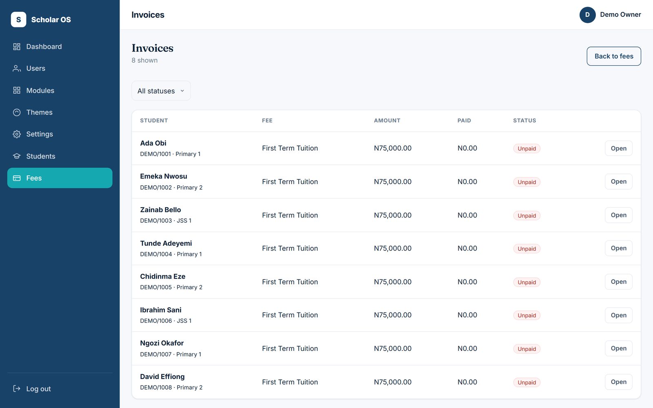Click Unpaid badge in Ibrahim Sani row
Screen dimensions: 653x408
[526, 315]
